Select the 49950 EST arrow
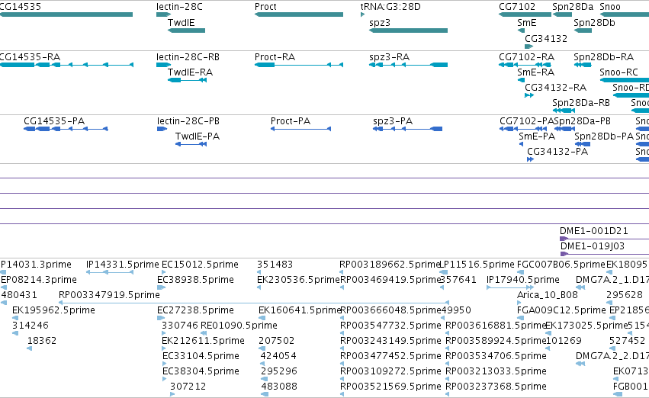The width and height of the screenshot is (649, 398). tap(444, 318)
